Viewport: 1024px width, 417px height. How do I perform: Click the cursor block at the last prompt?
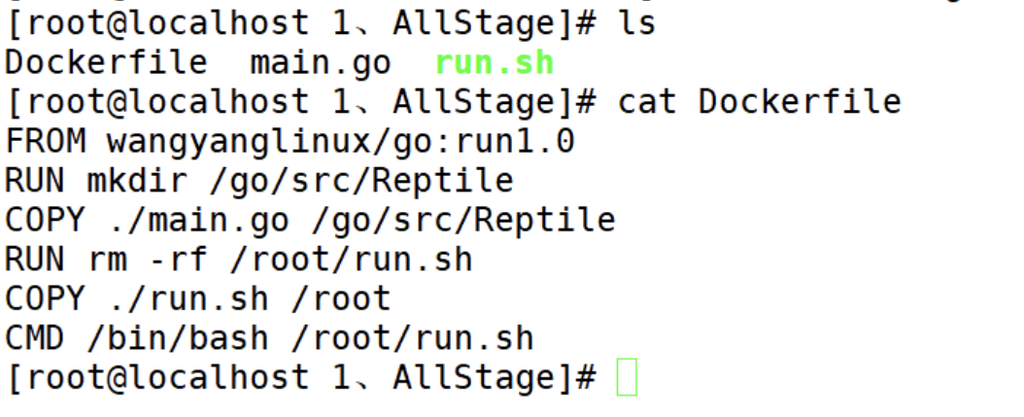(x=626, y=379)
